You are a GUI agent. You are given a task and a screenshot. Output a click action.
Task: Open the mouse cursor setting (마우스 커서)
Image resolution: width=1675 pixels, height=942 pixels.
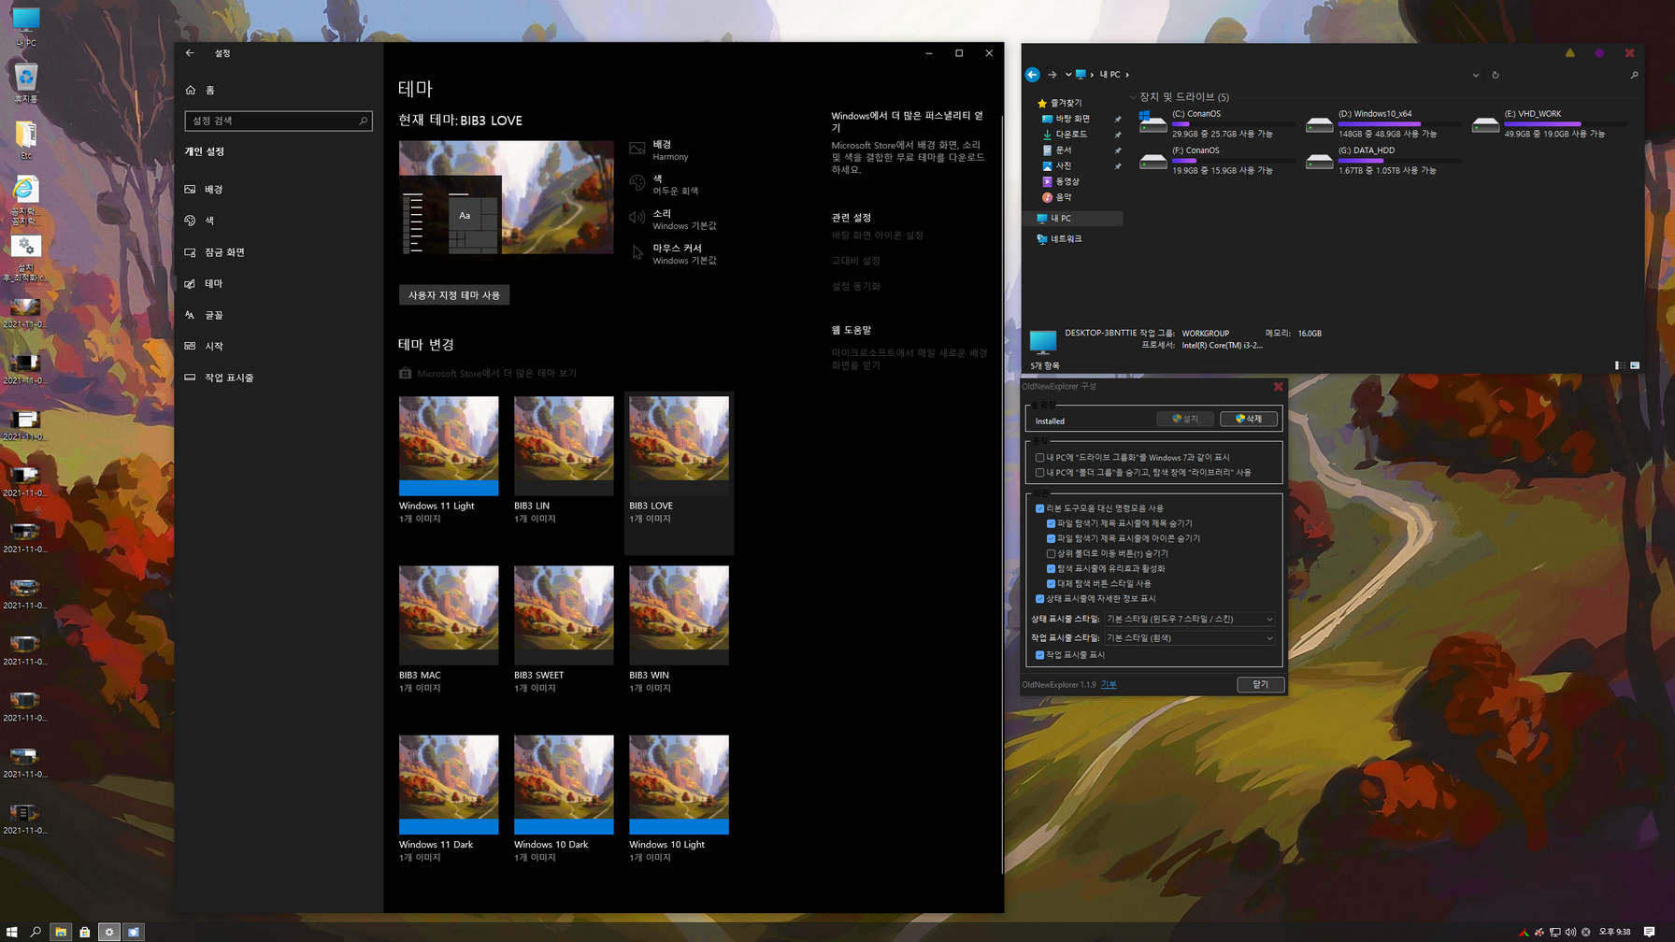(x=673, y=253)
